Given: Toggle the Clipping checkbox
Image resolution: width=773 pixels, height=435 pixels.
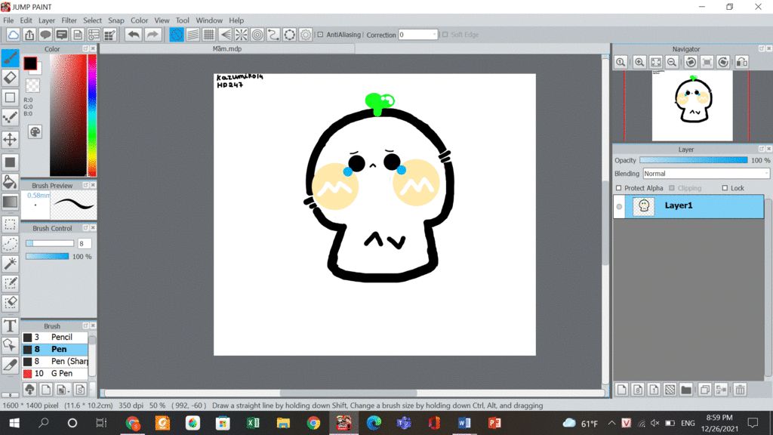Looking at the screenshot, I should (671, 188).
